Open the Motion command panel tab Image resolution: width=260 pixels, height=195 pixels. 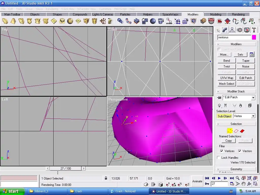[239, 30]
